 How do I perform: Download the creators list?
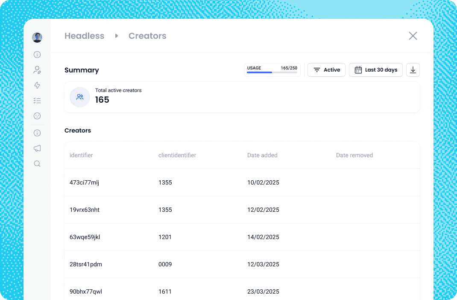click(x=413, y=70)
